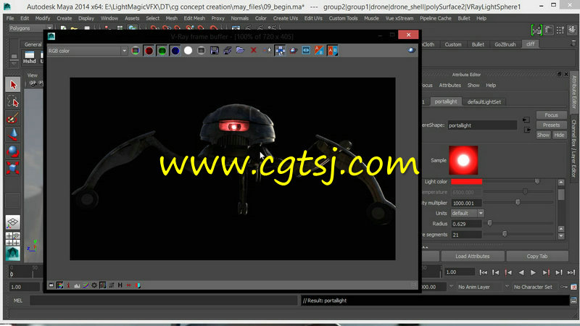This screenshot has height=326, width=580.
Task: Toggle red channel in V-Ray frame buffer
Action: 149,51
